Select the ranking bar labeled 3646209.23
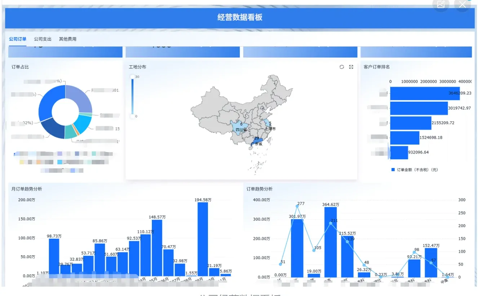The width and height of the screenshot is (478, 296). [x=425, y=93]
